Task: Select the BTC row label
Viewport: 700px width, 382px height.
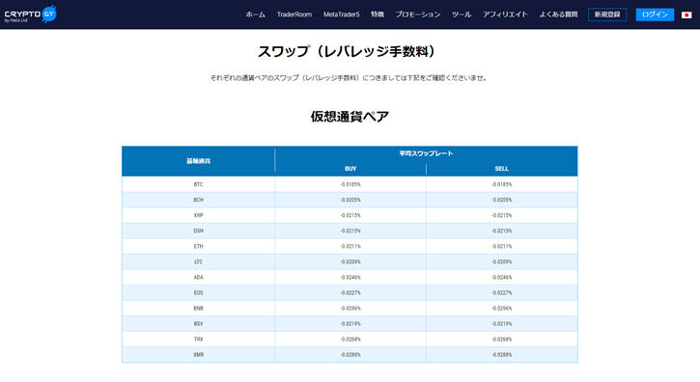Action: (x=198, y=184)
